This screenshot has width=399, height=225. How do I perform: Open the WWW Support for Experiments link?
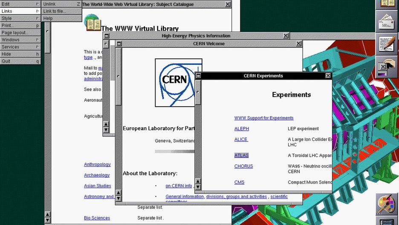[264, 118]
